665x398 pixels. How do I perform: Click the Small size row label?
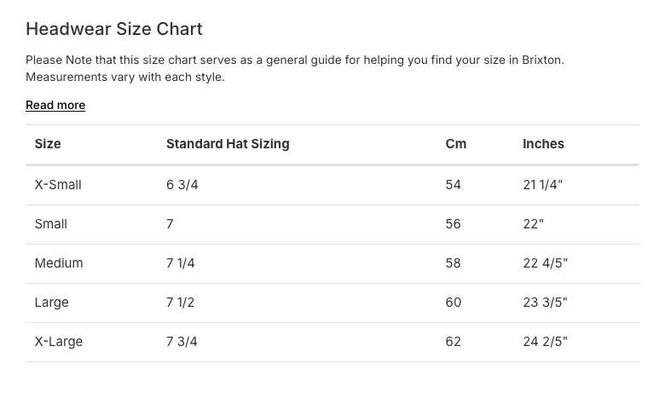(51, 224)
